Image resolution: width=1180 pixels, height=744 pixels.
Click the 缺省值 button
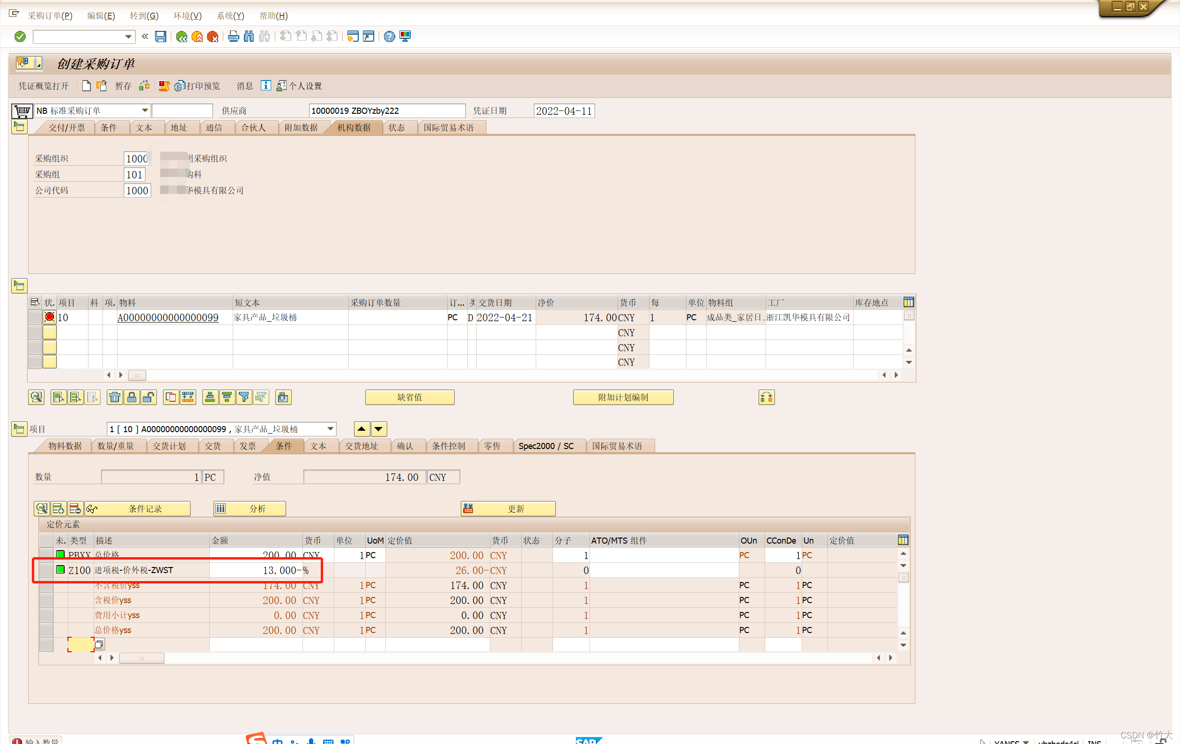(x=409, y=398)
